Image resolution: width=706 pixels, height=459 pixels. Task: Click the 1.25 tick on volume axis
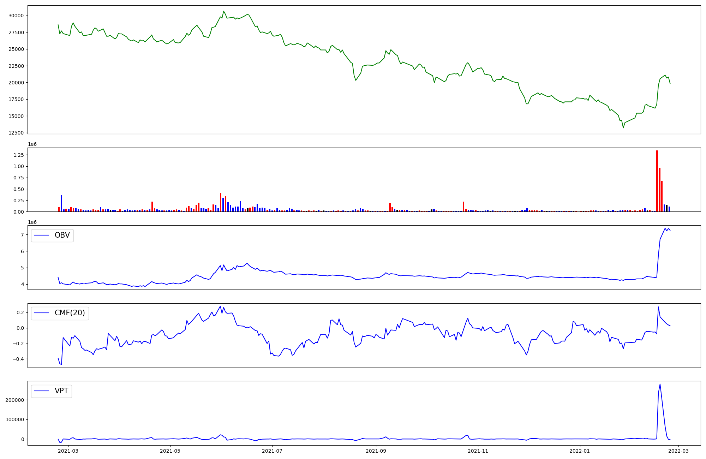coord(18,155)
